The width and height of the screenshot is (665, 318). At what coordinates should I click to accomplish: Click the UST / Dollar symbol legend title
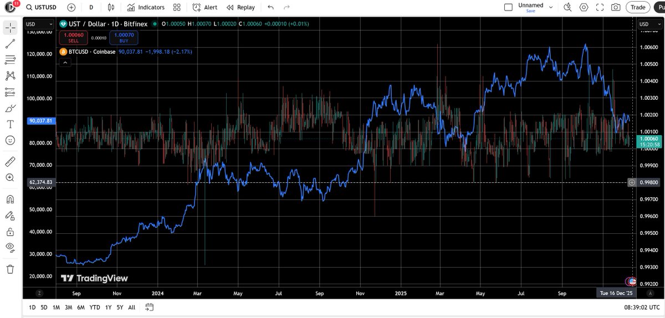[108, 24]
